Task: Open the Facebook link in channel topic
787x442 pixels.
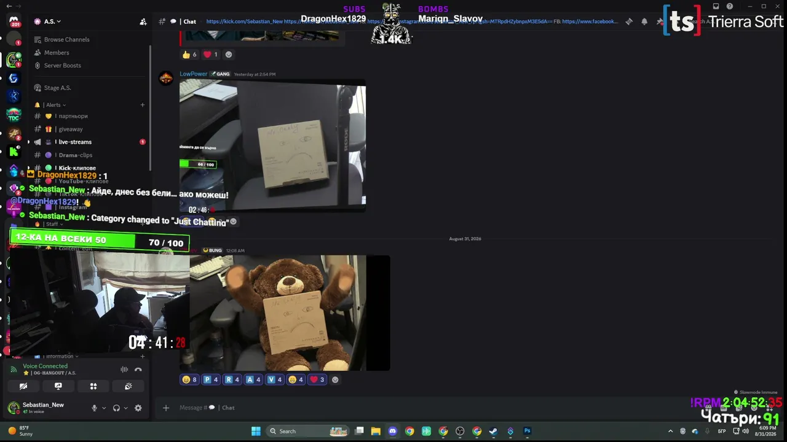Action: click(590, 21)
